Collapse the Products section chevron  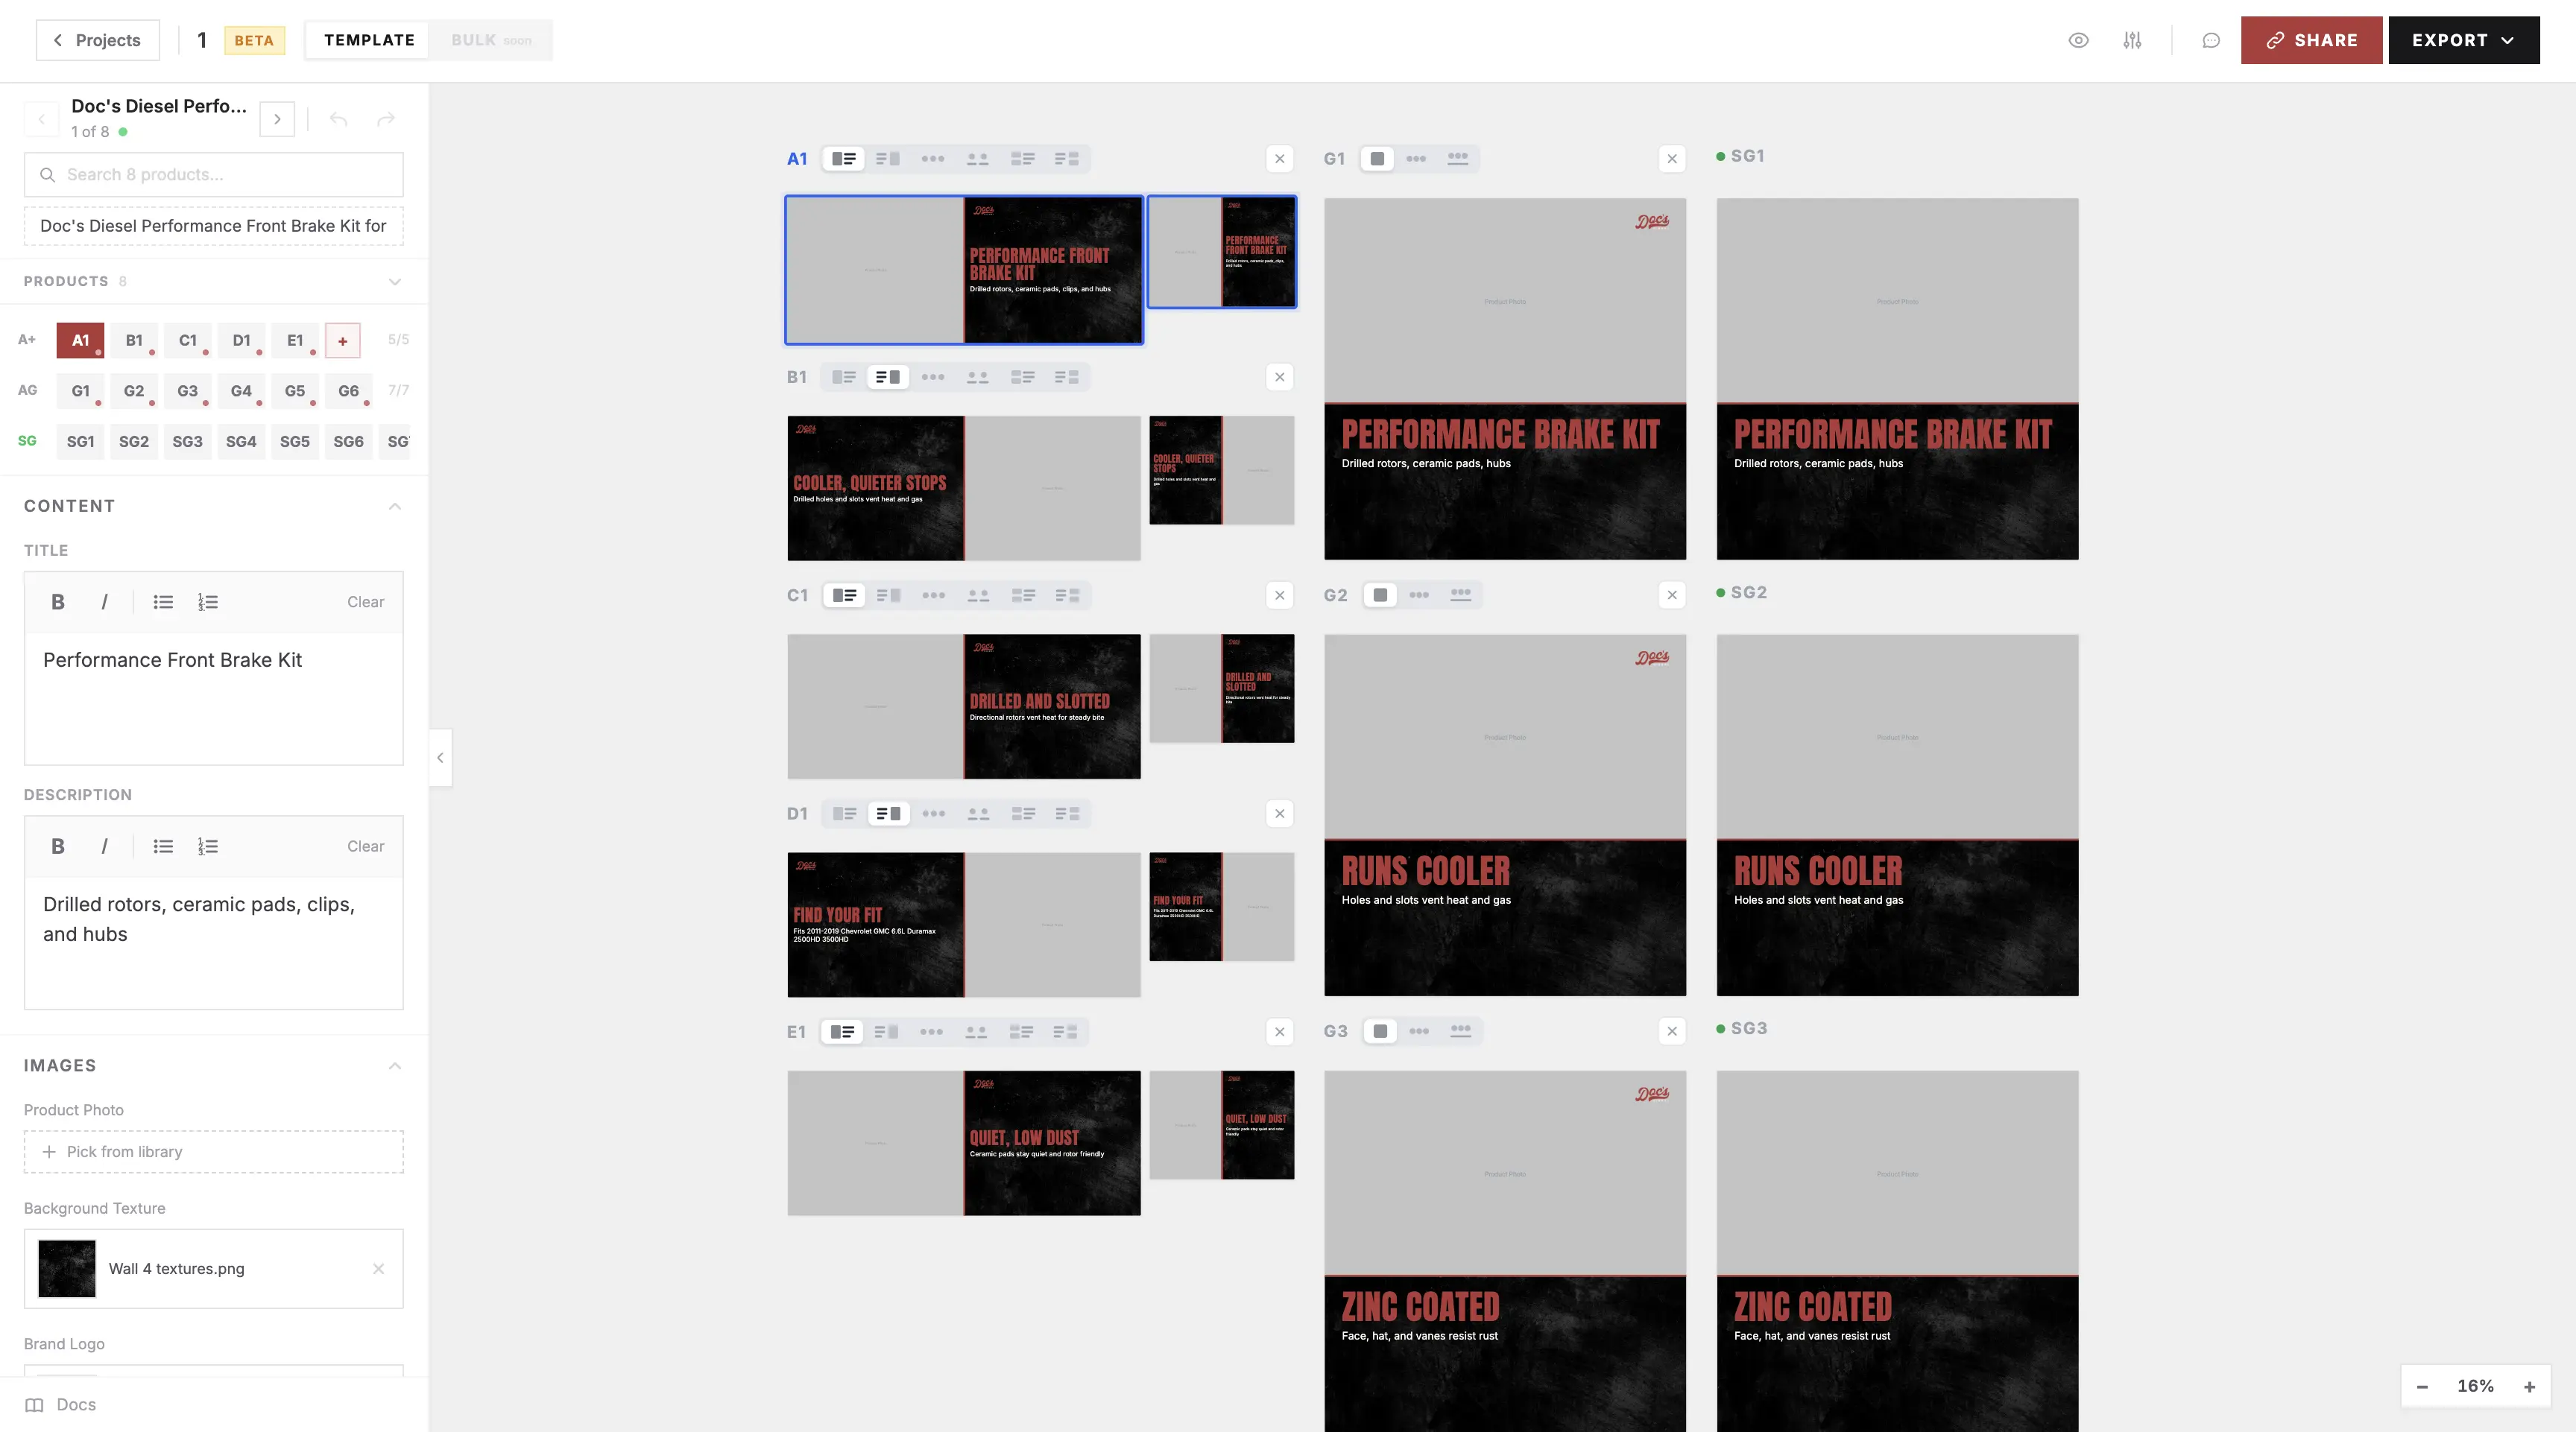pos(395,281)
